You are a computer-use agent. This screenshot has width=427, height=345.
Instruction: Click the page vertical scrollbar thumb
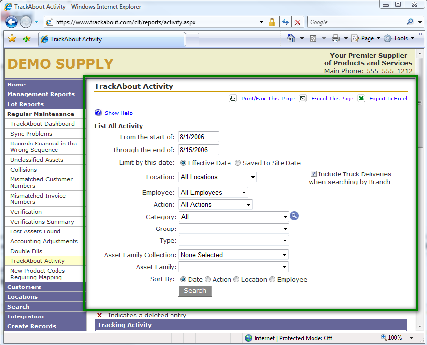419,103
